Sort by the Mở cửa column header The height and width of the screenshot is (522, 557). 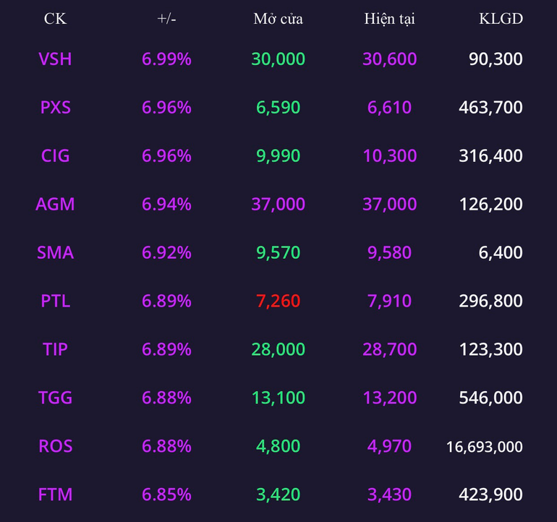278,19
